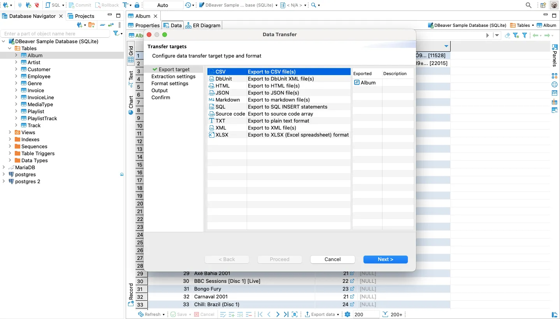Click the Tables breadcrumb at top right
The height and width of the screenshot is (319, 560).
(520, 25)
